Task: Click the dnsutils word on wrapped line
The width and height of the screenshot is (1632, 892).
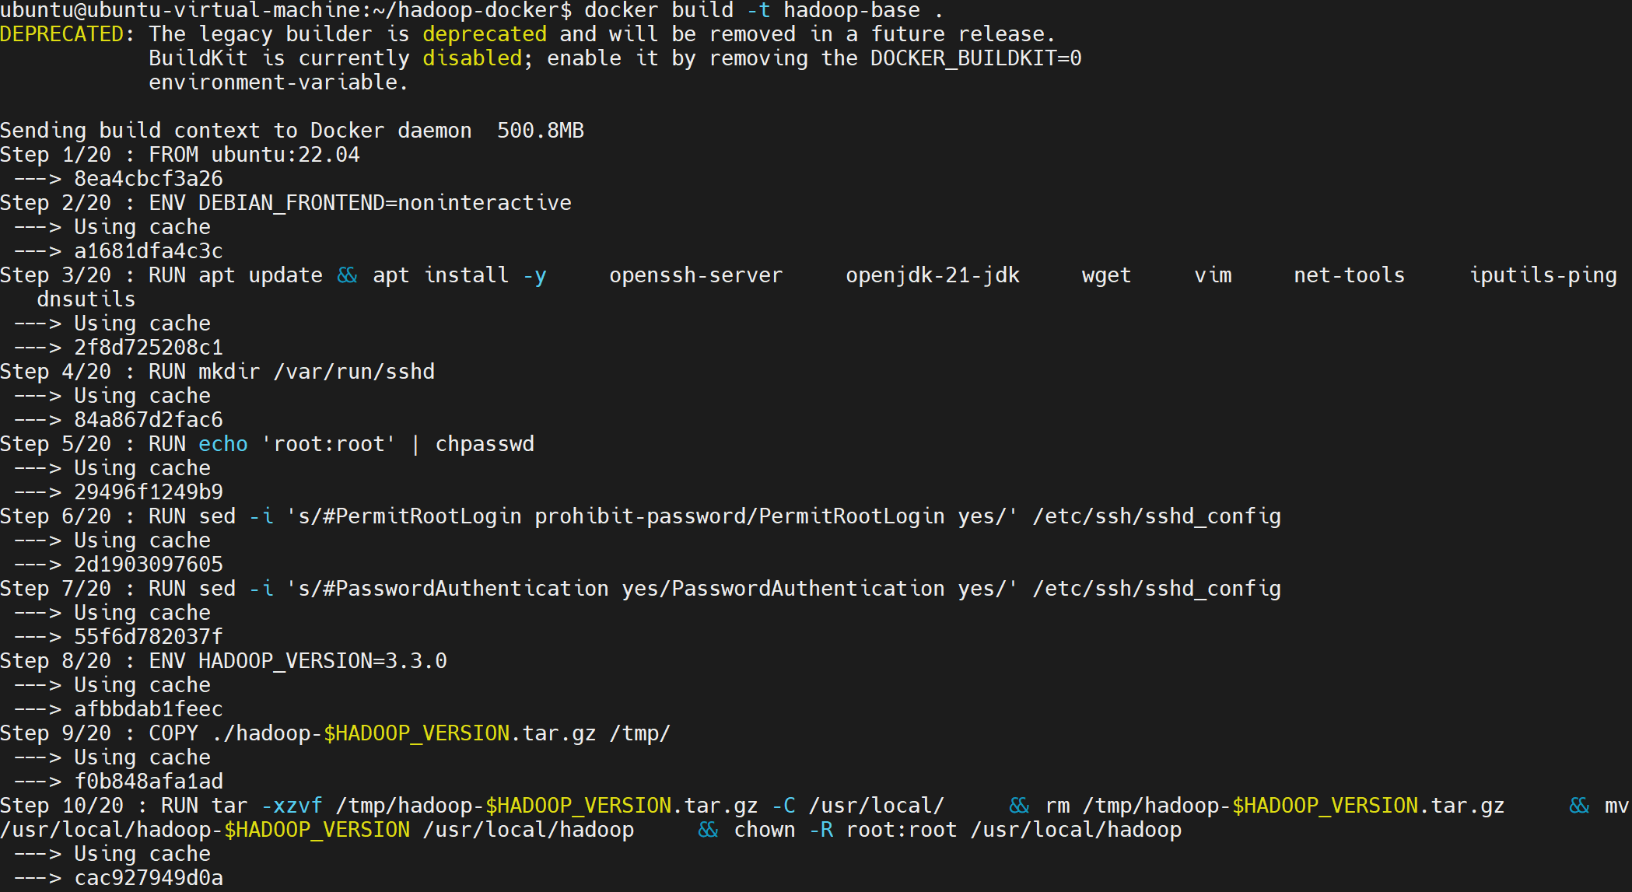Action: click(x=86, y=299)
